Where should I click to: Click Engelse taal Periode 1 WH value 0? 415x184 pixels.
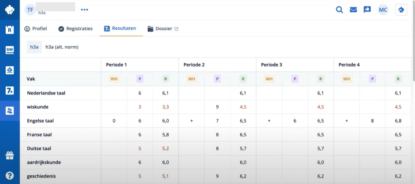pyautogui.click(x=114, y=121)
